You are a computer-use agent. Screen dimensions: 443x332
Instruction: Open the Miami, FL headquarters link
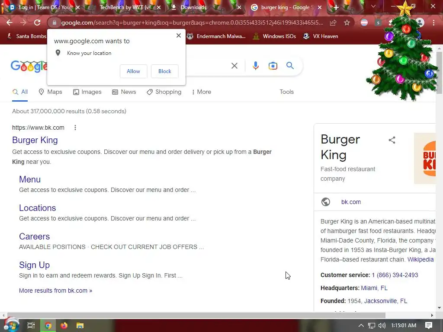click(374, 288)
